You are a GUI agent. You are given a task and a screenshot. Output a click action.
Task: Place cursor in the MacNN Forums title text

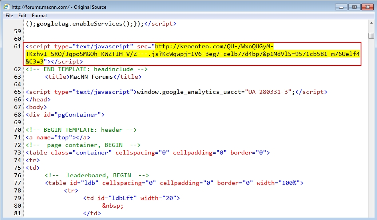(x=91, y=77)
